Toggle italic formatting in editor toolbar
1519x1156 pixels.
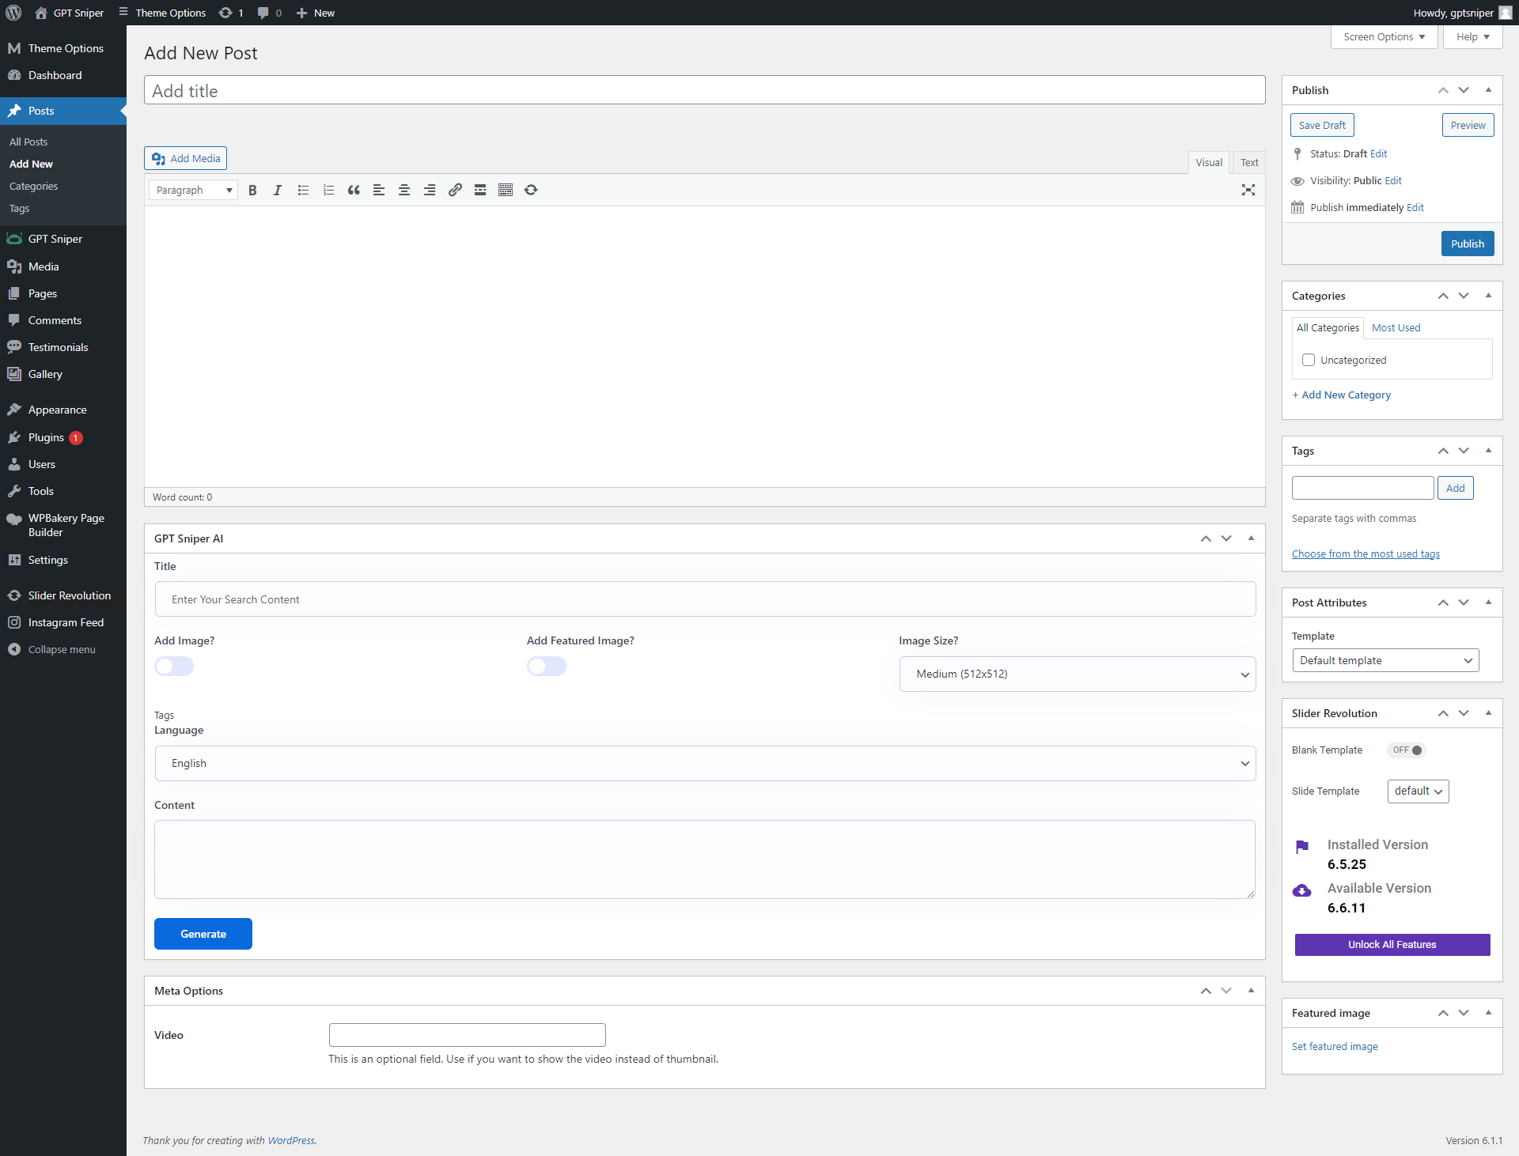278,190
